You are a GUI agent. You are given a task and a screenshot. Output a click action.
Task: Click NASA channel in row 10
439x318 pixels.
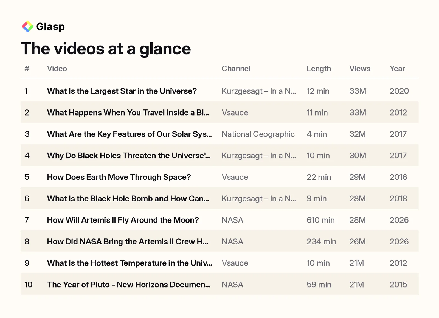pos(232,285)
